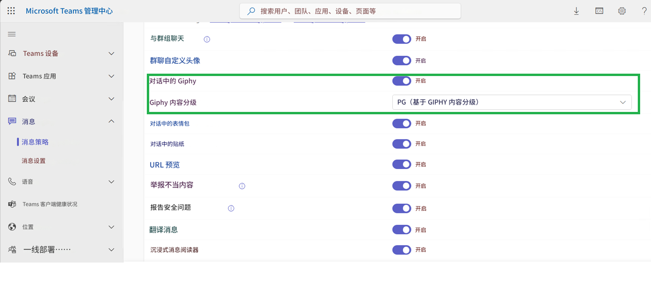Expand the 一线部署 chevron in sidebar
The image size is (651, 306).
click(111, 249)
